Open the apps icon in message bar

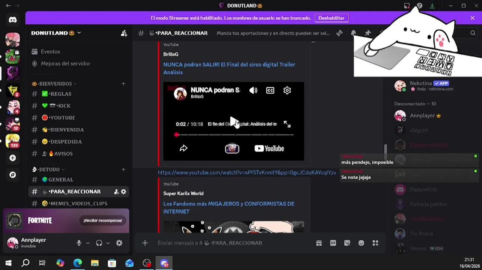pos(375,243)
